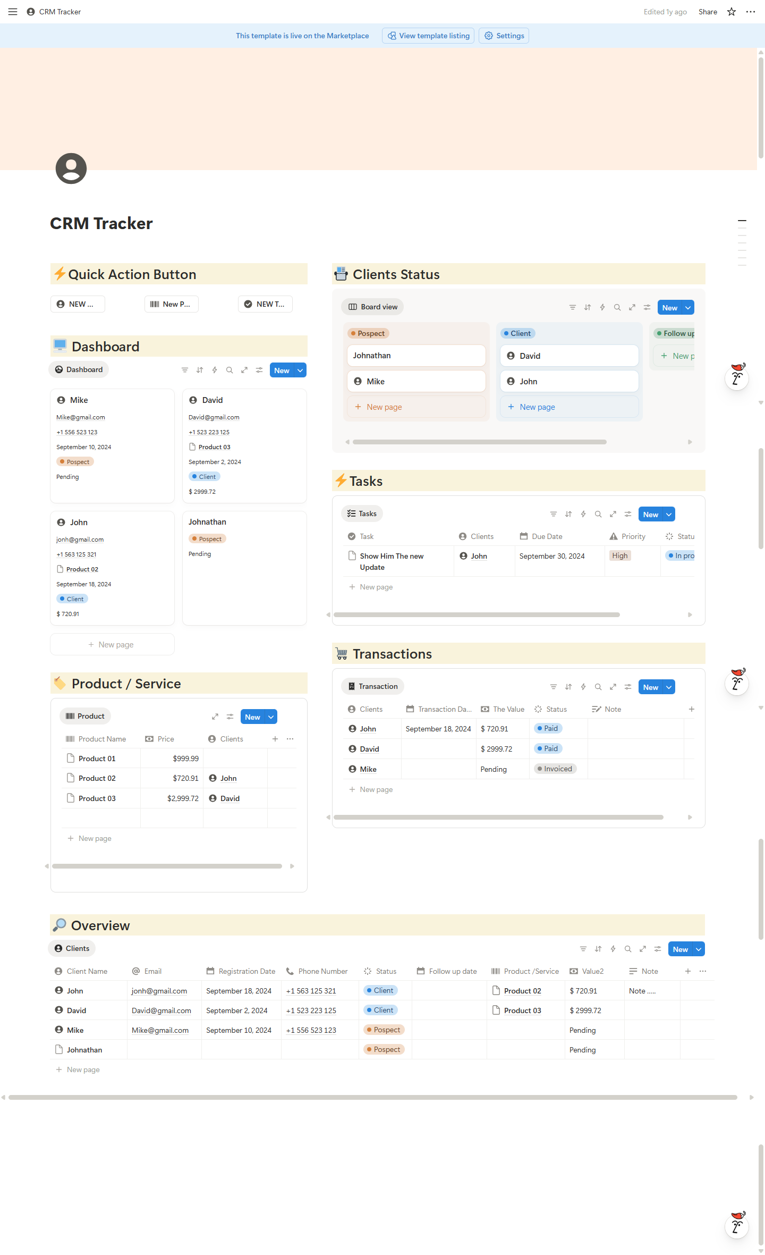Select the Board view tab
The width and height of the screenshot is (765, 1255).
[372, 307]
